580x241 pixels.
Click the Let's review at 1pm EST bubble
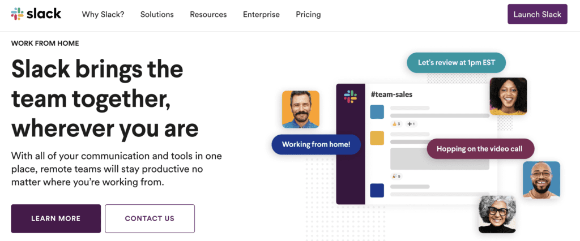point(456,62)
